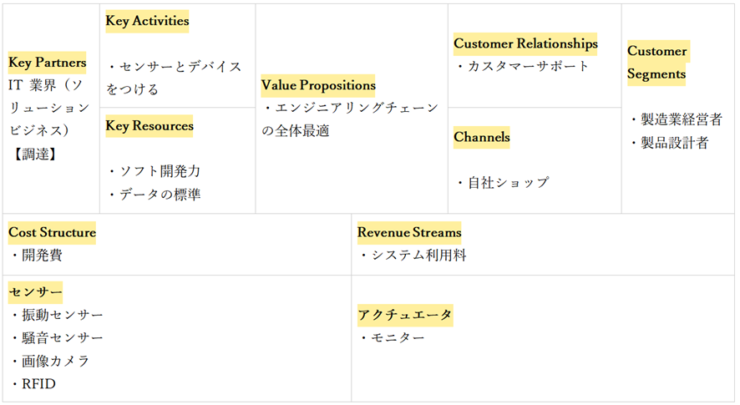Select the Key Resources heading
The height and width of the screenshot is (405, 740).
pos(150,126)
